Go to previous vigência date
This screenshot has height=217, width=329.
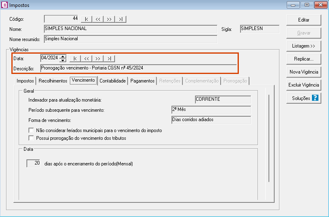[87, 59]
